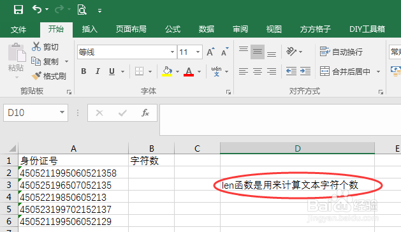Open the 文件 menu tab
This screenshot has height=232, width=401.
coord(18,29)
